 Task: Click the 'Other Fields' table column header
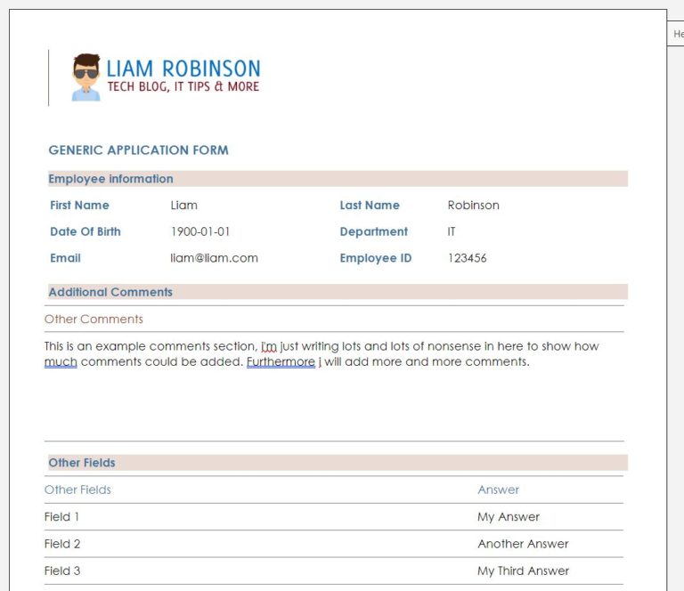point(77,490)
